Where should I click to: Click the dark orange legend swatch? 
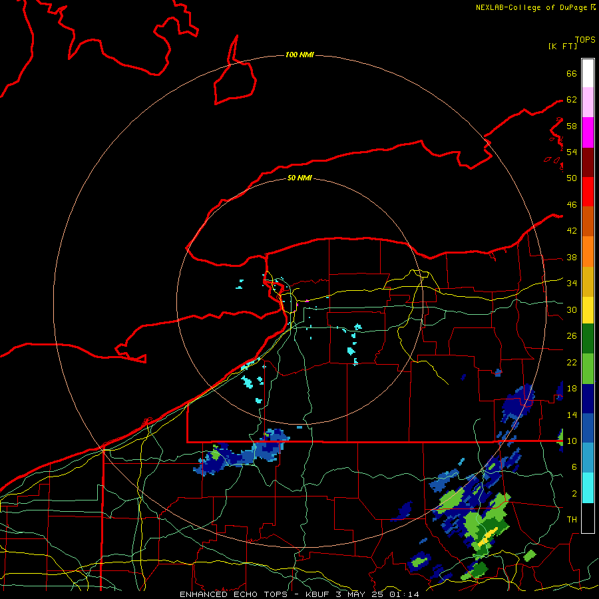(x=588, y=222)
